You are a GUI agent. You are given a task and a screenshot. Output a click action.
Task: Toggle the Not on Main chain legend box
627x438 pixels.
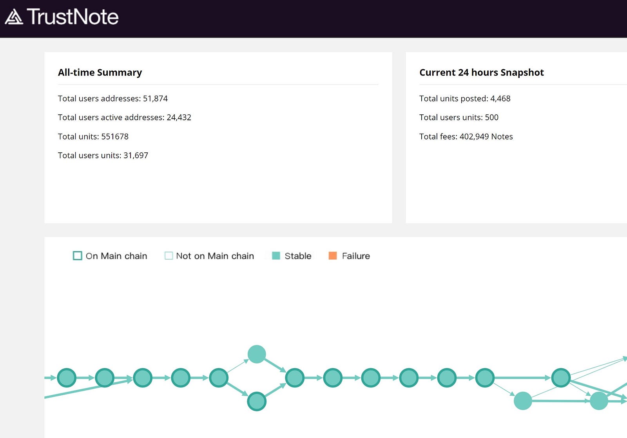169,256
